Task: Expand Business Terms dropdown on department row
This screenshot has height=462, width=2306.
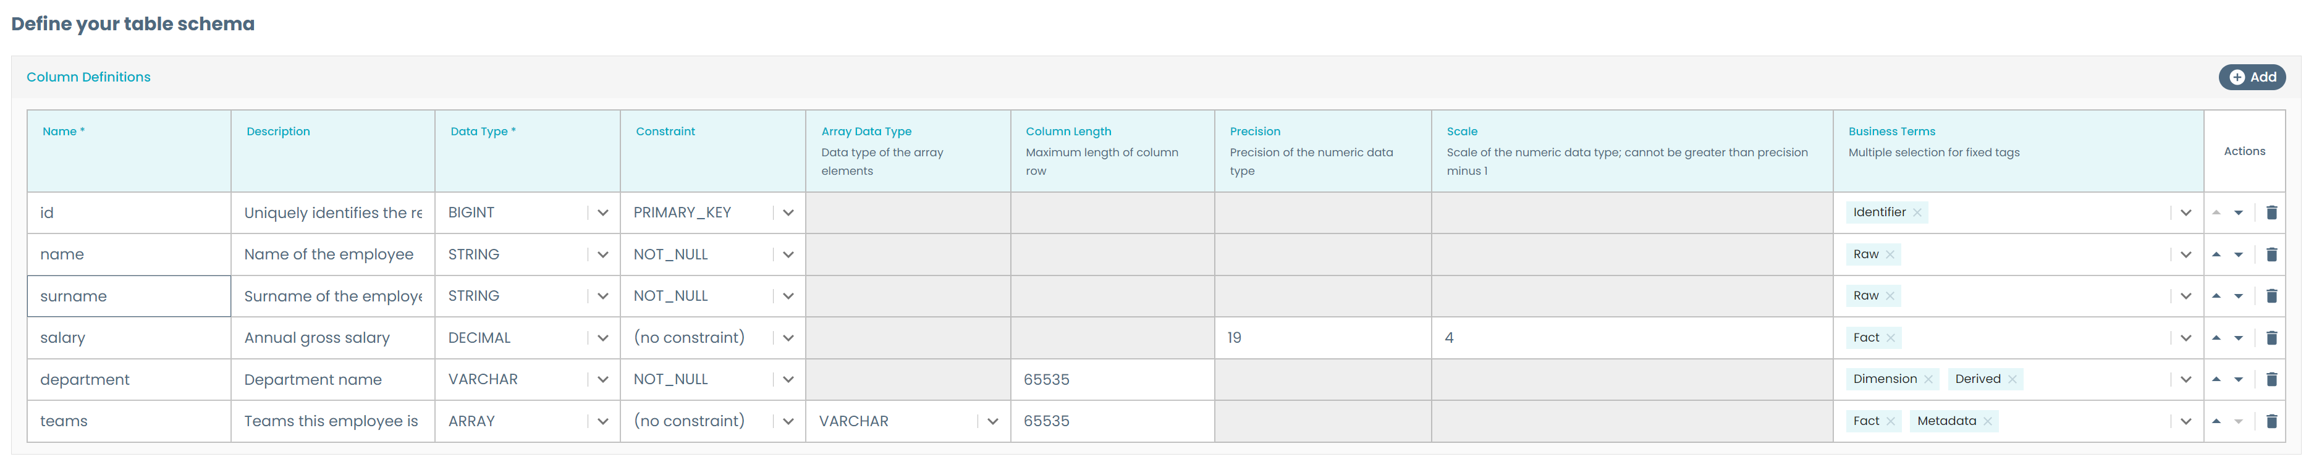Action: click(x=2186, y=379)
